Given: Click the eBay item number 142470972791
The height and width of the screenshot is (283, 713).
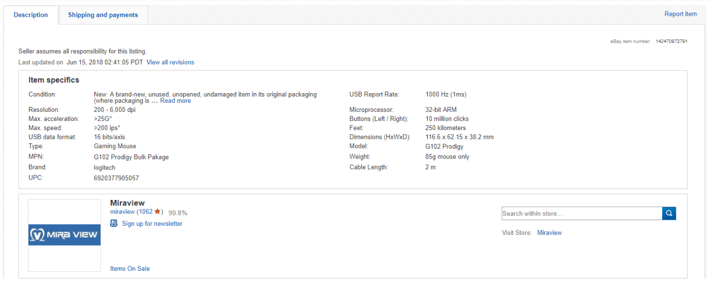Looking at the screenshot, I should 671,42.
